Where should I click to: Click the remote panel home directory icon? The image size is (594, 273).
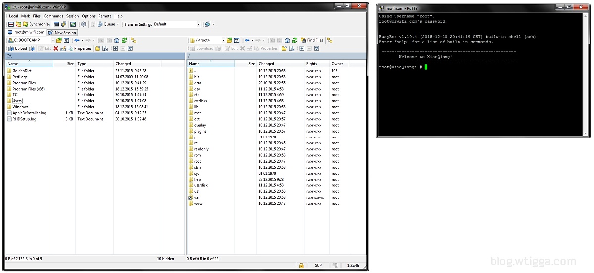tap(287, 40)
